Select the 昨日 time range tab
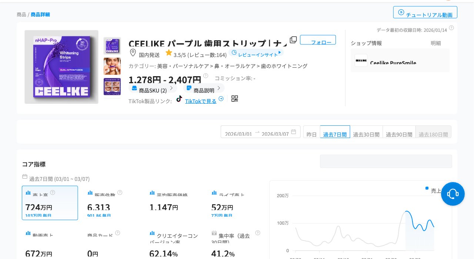Screen dimensions: 474x259 [x=311, y=134]
